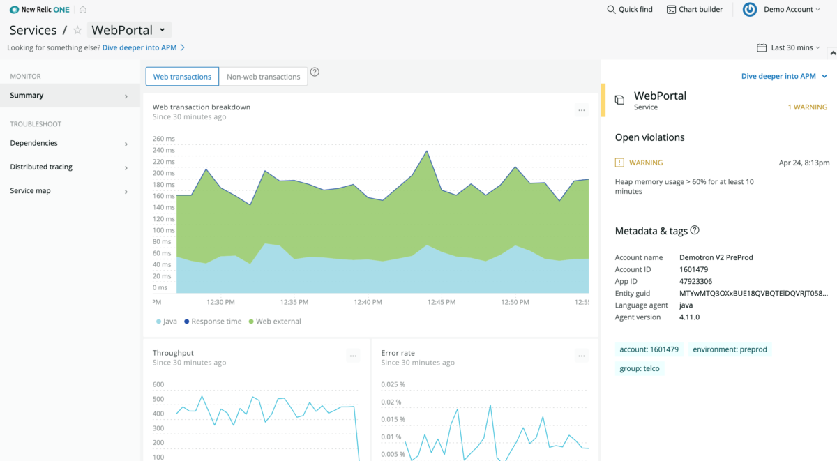This screenshot has height=461, width=837.
Task: Click the 12:45 PM axis label
Action: [442, 302]
